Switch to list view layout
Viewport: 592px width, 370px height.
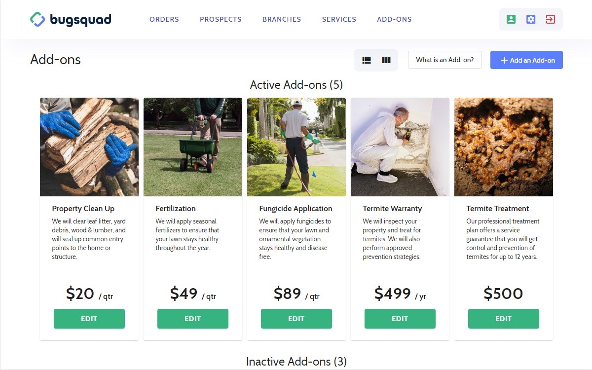pyautogui.click(x=367, y=60)
